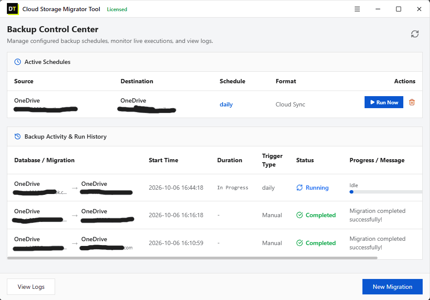The width and height of the screenshot is (430, 300).
Task: Click OneDrive source in Active Schedules row
Action: click(27, 100)
